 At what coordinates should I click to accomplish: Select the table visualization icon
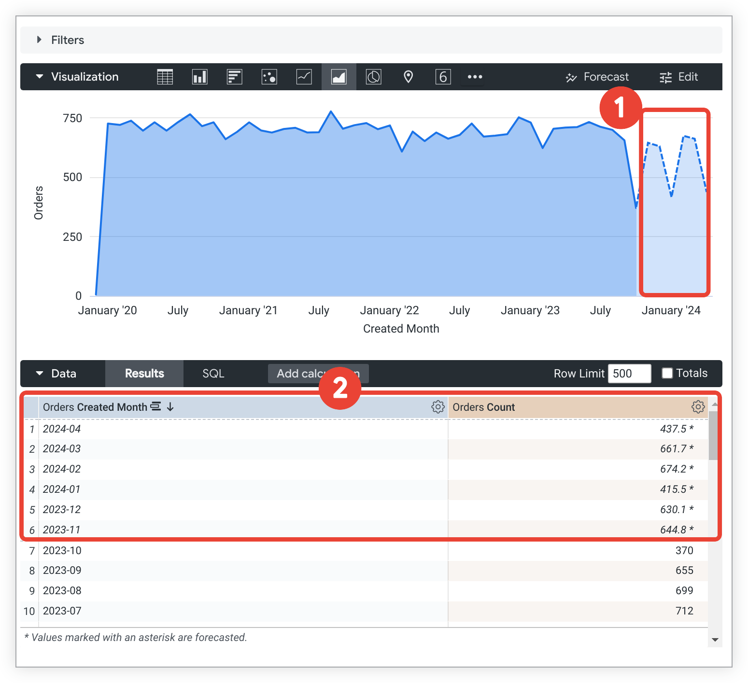coord(165,77)
